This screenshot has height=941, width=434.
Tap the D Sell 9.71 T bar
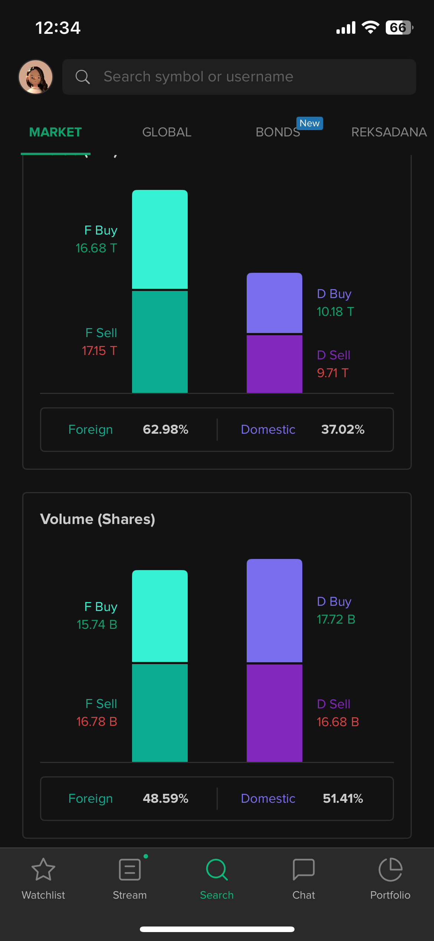tap(274, 364)
